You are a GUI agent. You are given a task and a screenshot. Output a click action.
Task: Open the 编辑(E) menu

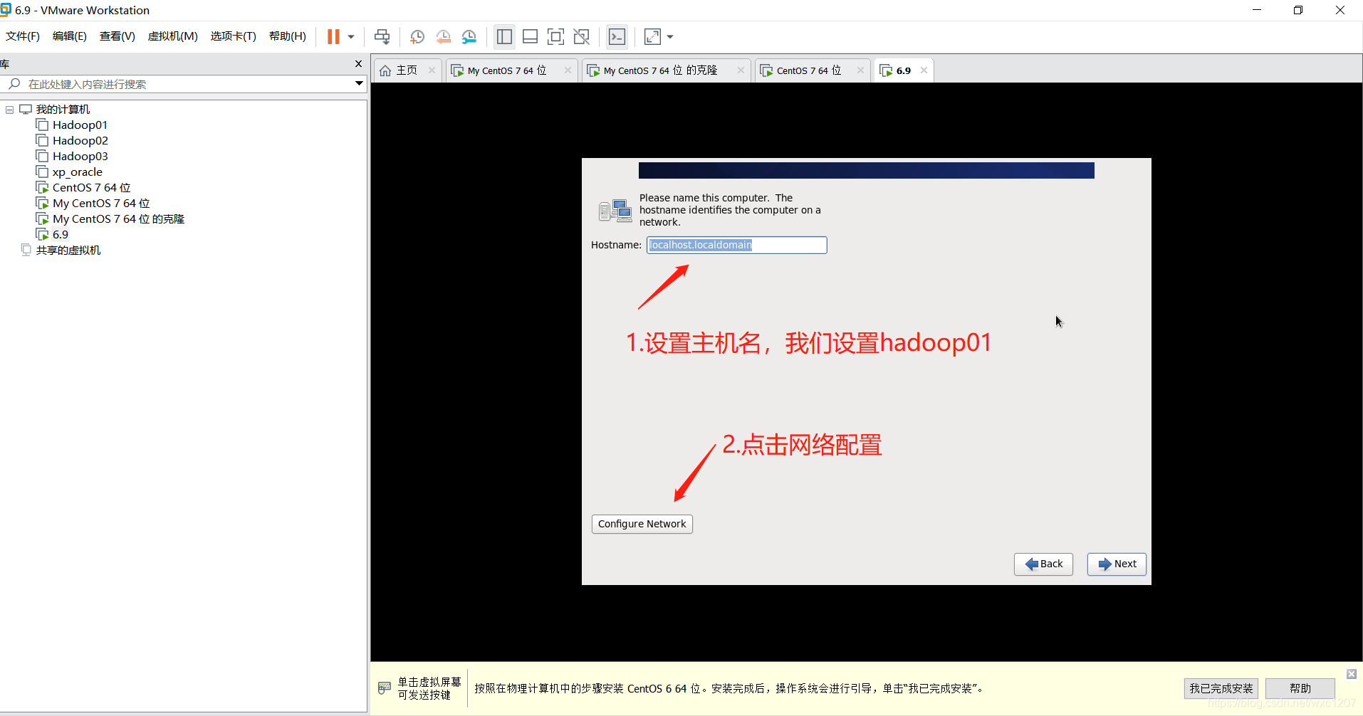(70, 36)
